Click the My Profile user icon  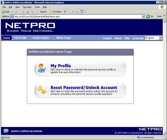pyautogui.click(x=42, y=68)
